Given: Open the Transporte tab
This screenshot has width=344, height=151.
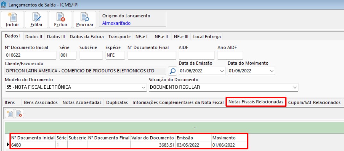Looking at the screenshot, I should pos(119,37).
